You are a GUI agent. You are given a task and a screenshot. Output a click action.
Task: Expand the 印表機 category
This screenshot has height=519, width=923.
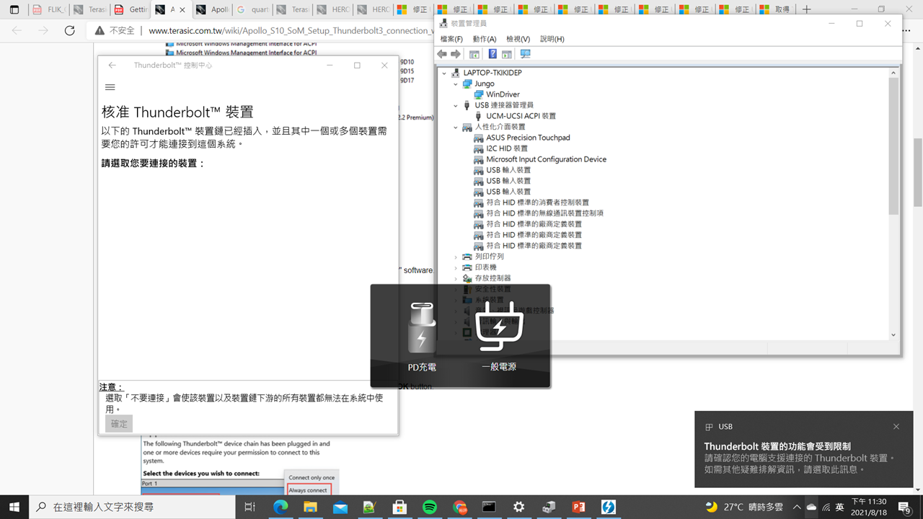click(x=456, y=267)
